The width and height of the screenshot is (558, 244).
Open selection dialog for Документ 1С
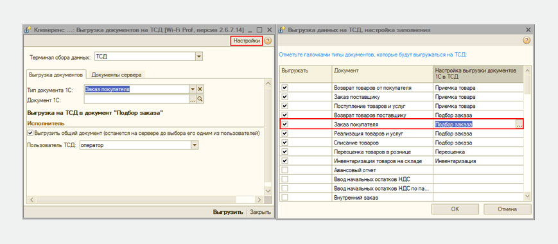pyautogui.click(x=193, y=100)
